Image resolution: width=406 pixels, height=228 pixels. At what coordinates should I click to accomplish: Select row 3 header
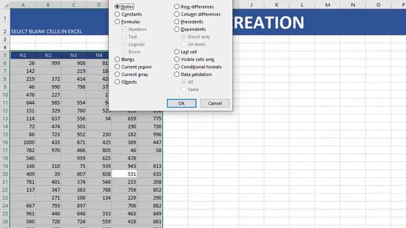pos(5,39)
